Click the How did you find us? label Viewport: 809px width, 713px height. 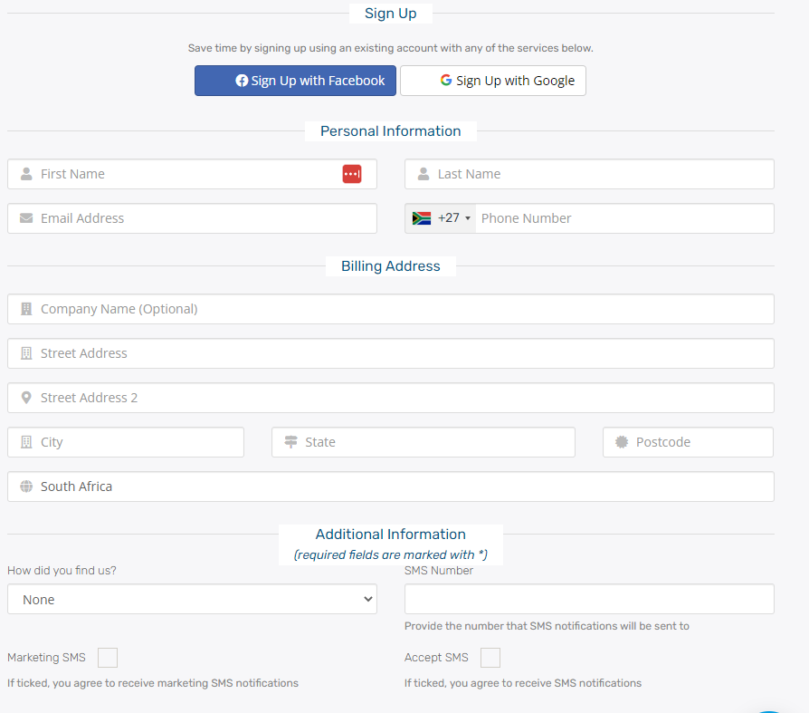coord(62,571)
